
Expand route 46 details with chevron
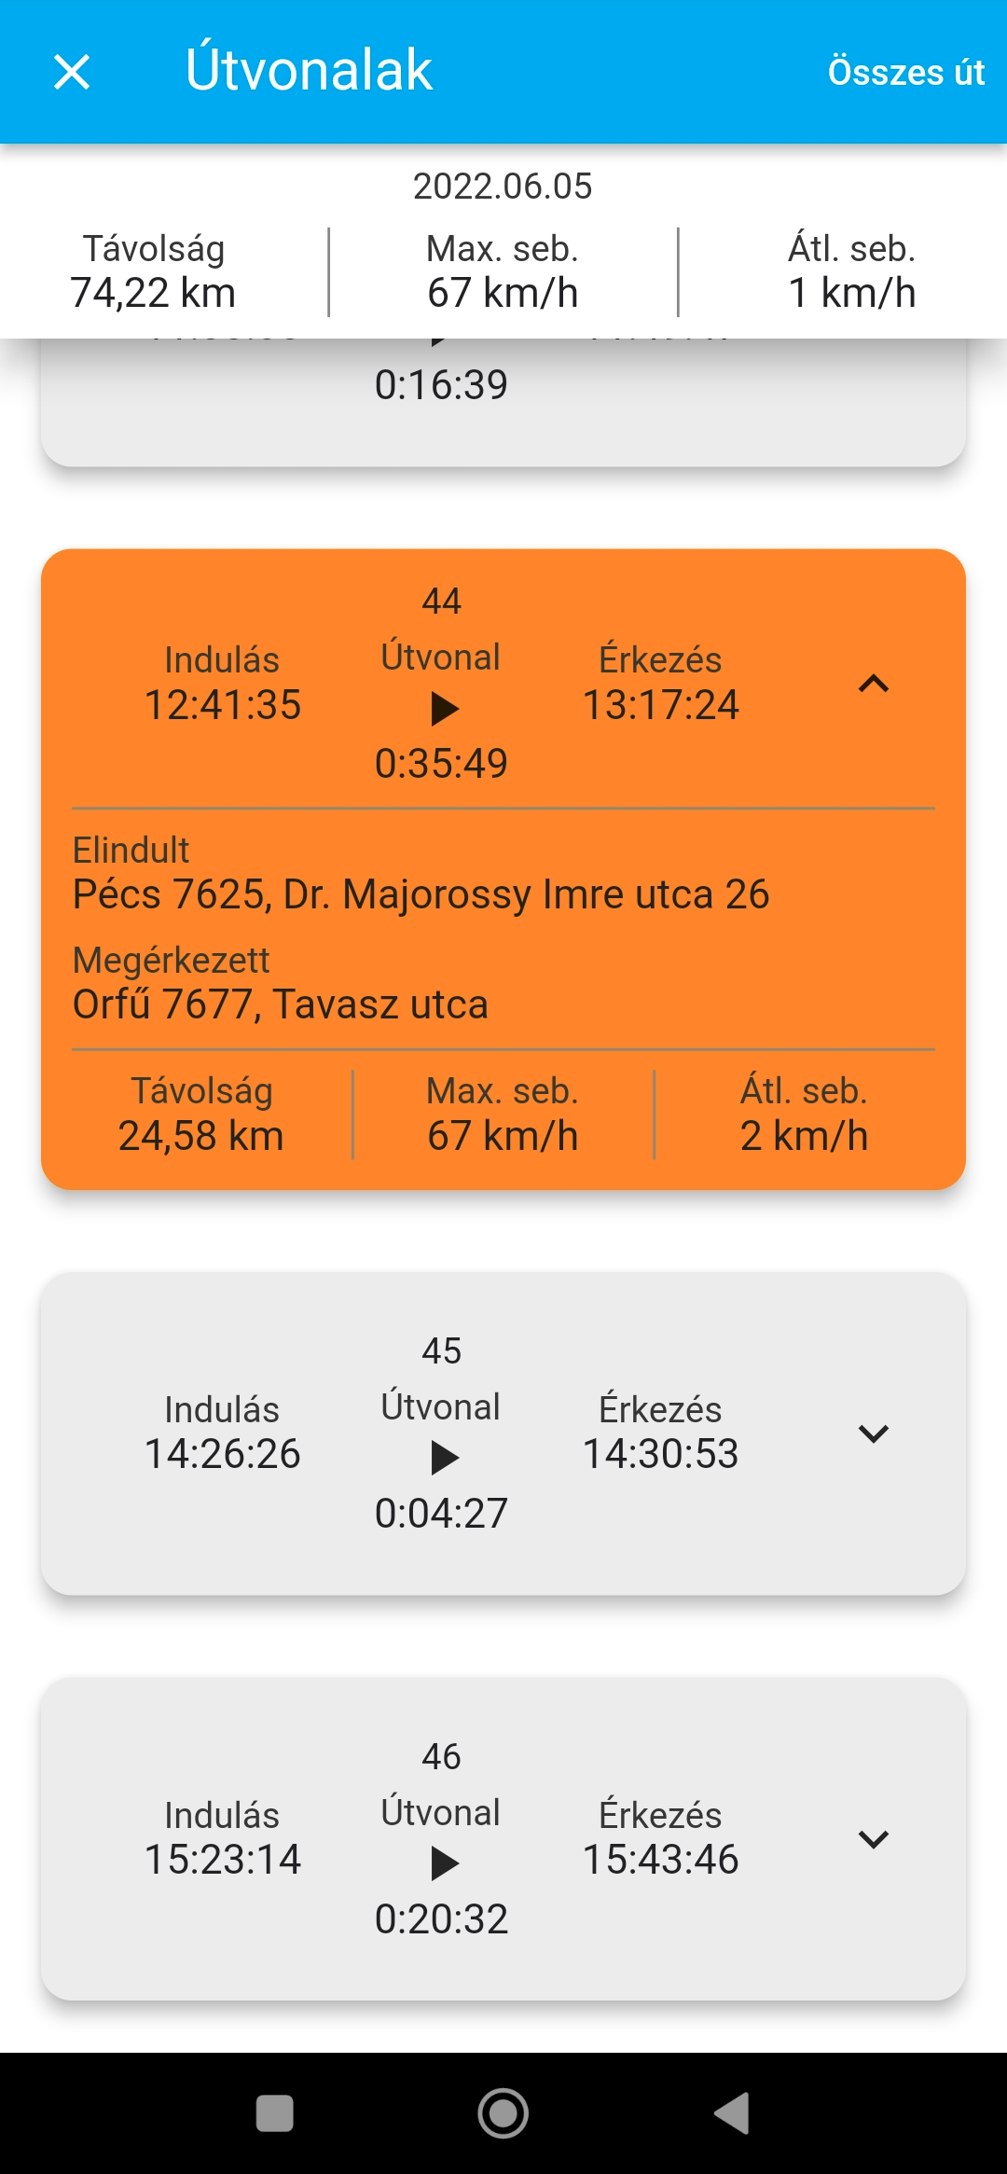coord(873,1839)
